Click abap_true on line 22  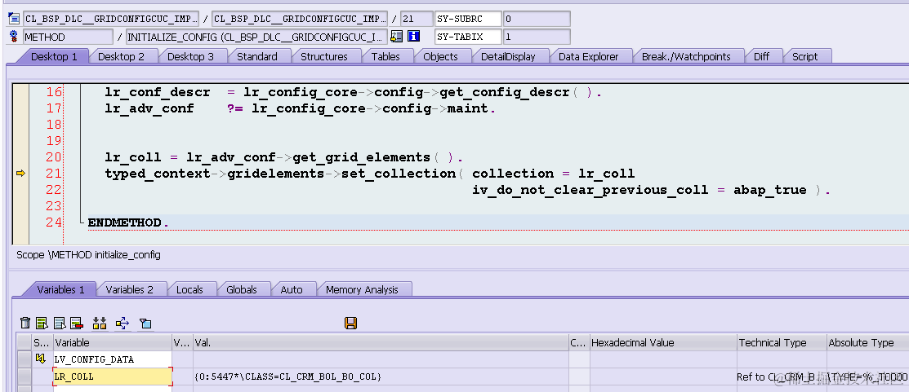[x=770, y=190]
